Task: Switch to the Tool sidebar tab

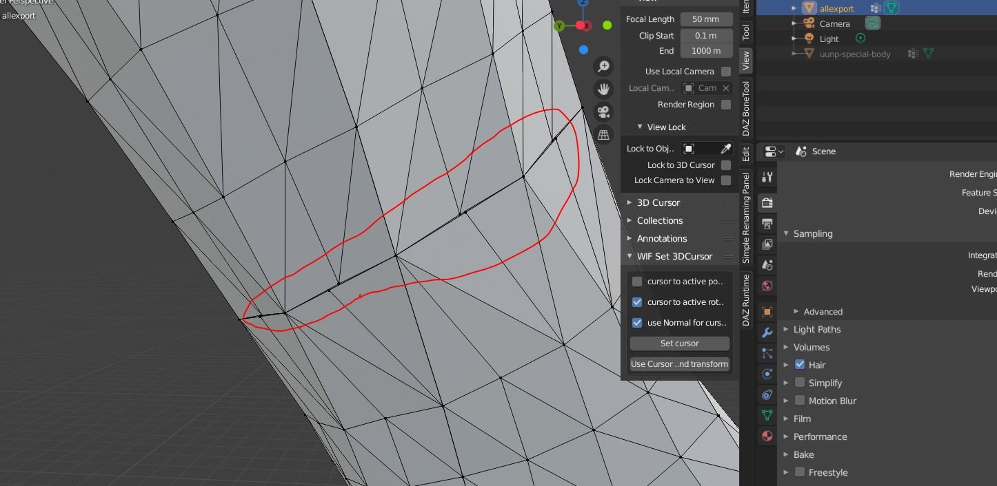Action: (x=745, y=32)
